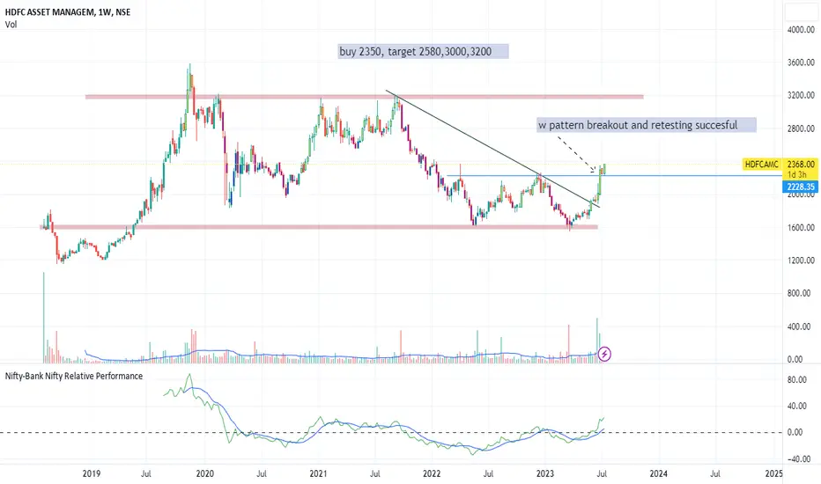Select the w pattern breakout annotation text
Image resolution: width=821 pixels, height=484 pixels.
pos(639,125)
